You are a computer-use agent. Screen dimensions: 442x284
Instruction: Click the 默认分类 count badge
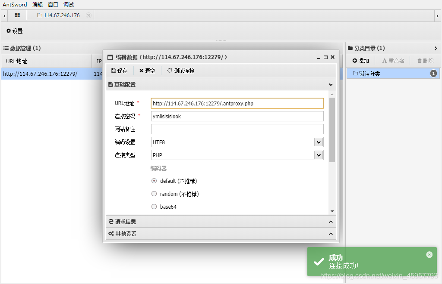433,74
